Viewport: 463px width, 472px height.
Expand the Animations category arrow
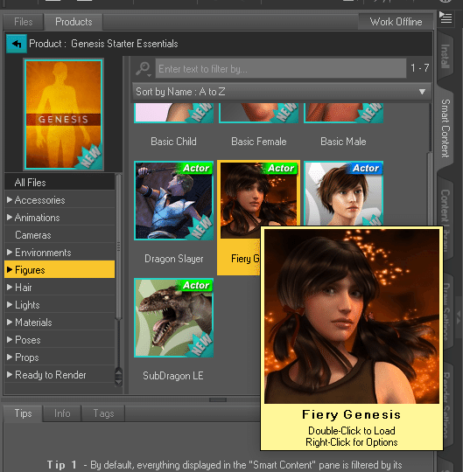(10, 218)
